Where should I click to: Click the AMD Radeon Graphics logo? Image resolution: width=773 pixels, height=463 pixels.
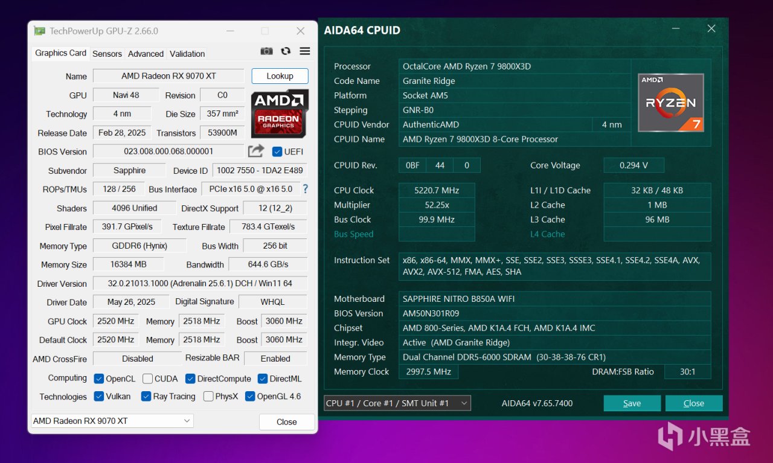point(280,113)
